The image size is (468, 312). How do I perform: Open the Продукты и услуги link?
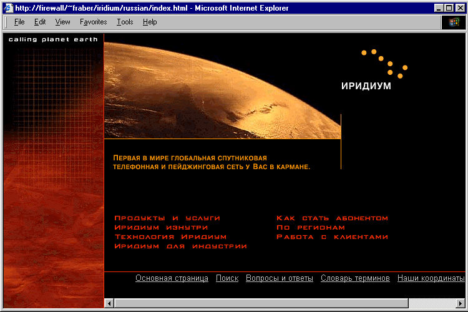point(167,218)
